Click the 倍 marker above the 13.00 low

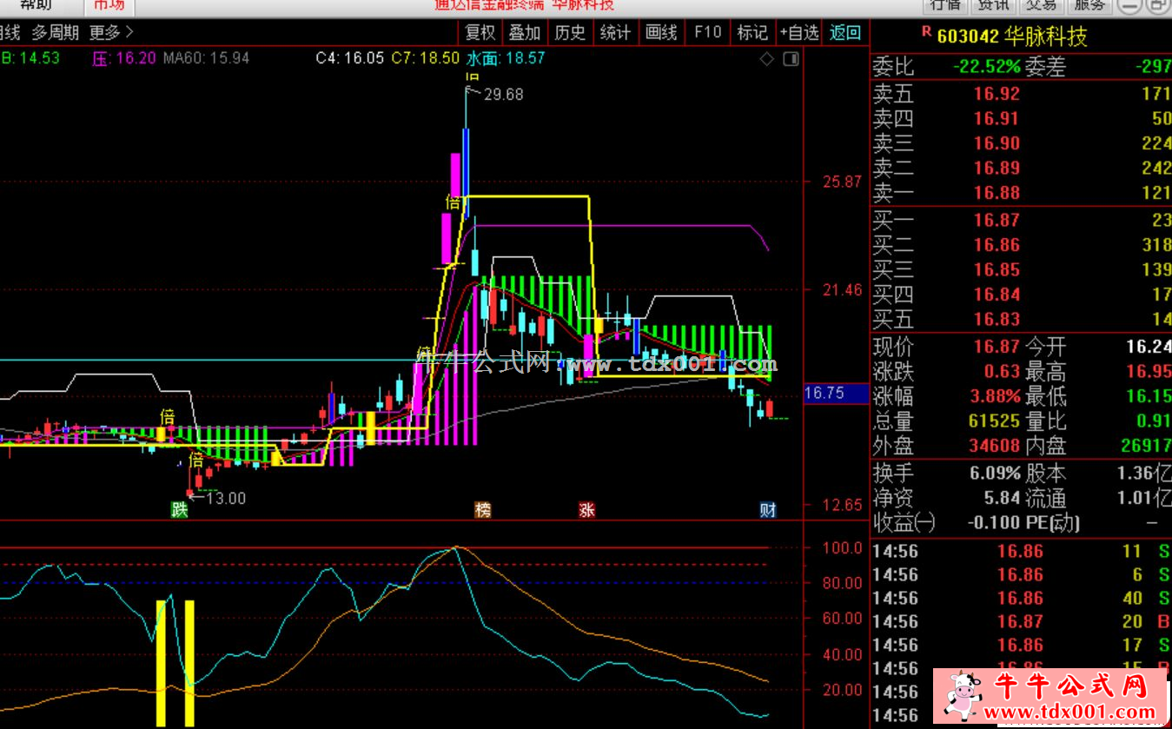197,459
